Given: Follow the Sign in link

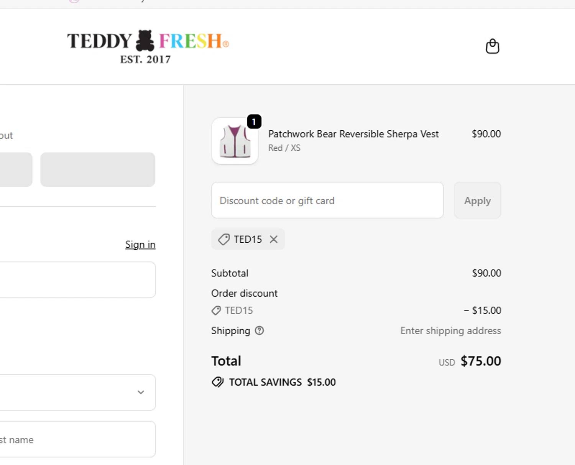Looking at the screenshot, I should pos(140,245).
